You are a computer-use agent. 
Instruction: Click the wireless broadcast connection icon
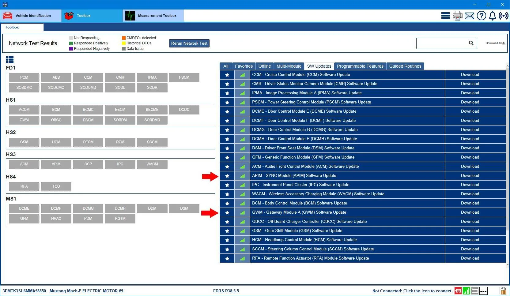click(503, 16)
